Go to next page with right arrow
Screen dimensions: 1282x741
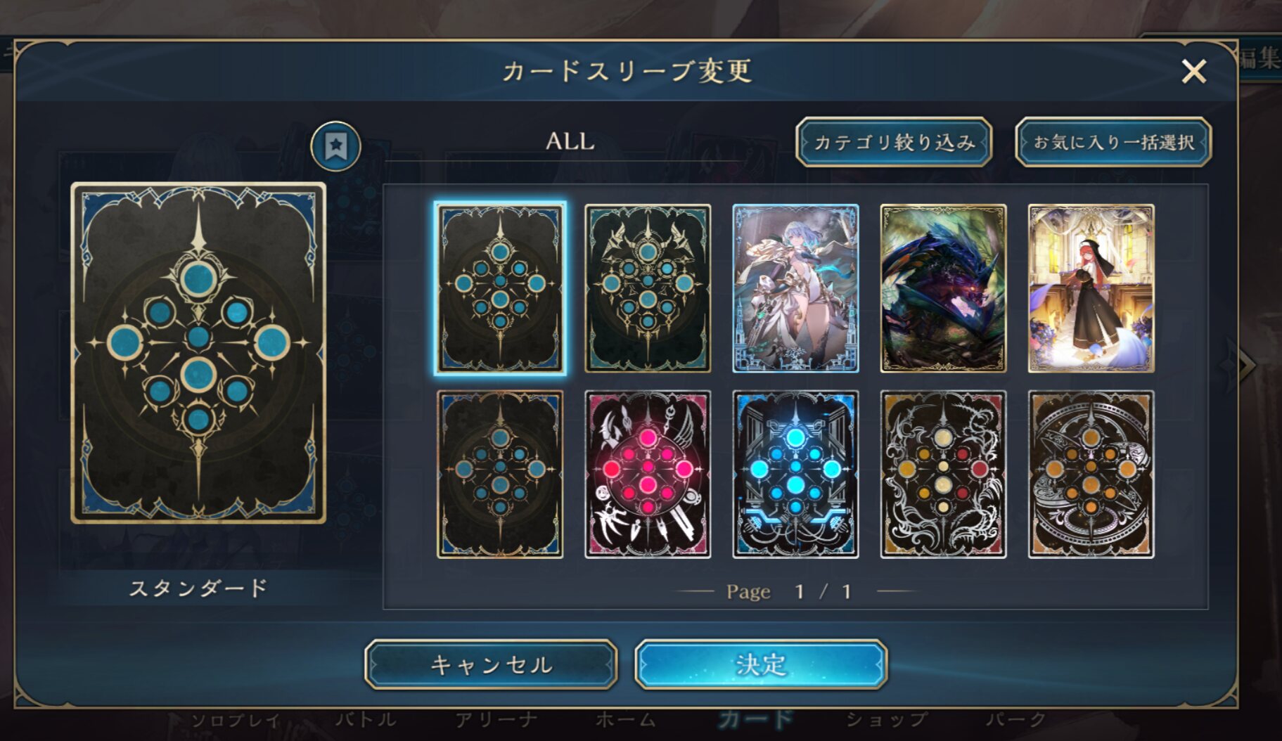point(1242,364)
